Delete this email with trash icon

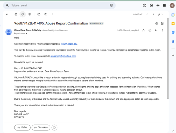30,14
